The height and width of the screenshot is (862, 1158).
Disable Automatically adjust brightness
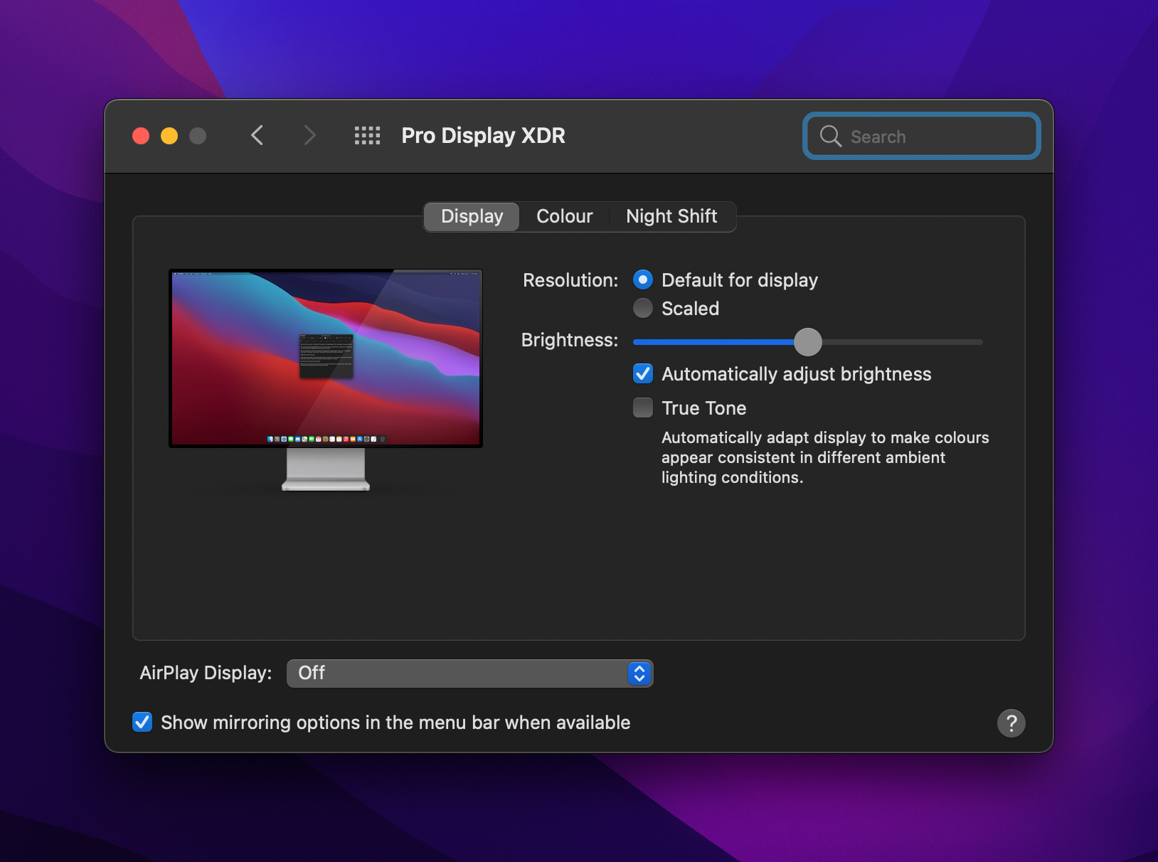pyautogui.click(x=643, y=374)
